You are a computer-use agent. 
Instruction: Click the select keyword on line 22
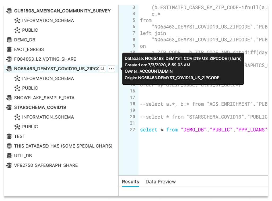click(x=149, y=130)
